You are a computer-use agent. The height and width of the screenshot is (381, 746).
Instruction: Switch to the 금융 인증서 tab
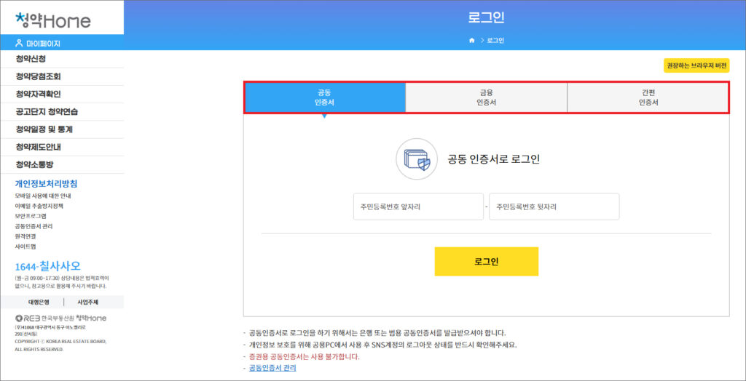point(486,97)
